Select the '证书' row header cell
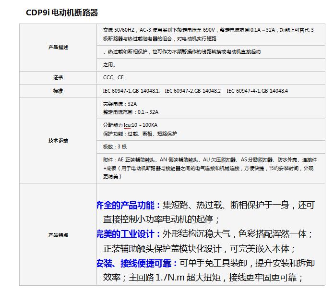 click(58, 78)
